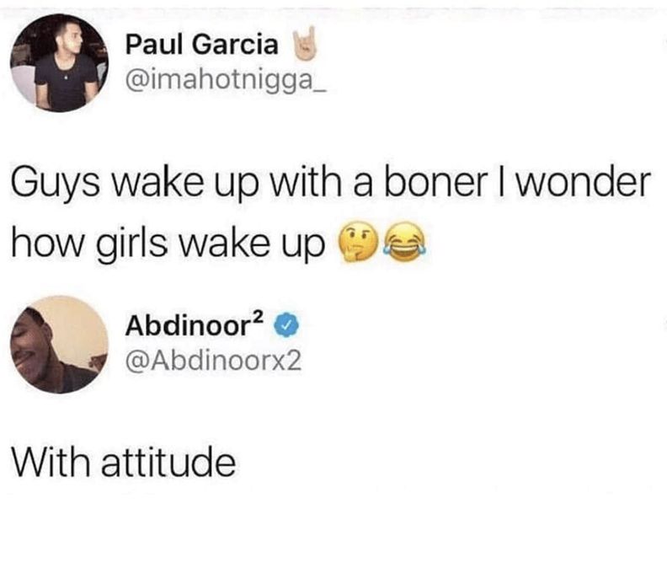Click the word "With" in Abdinoor's reply
Image resolution: width=667 pixels, height=568 pixels.
51,462
